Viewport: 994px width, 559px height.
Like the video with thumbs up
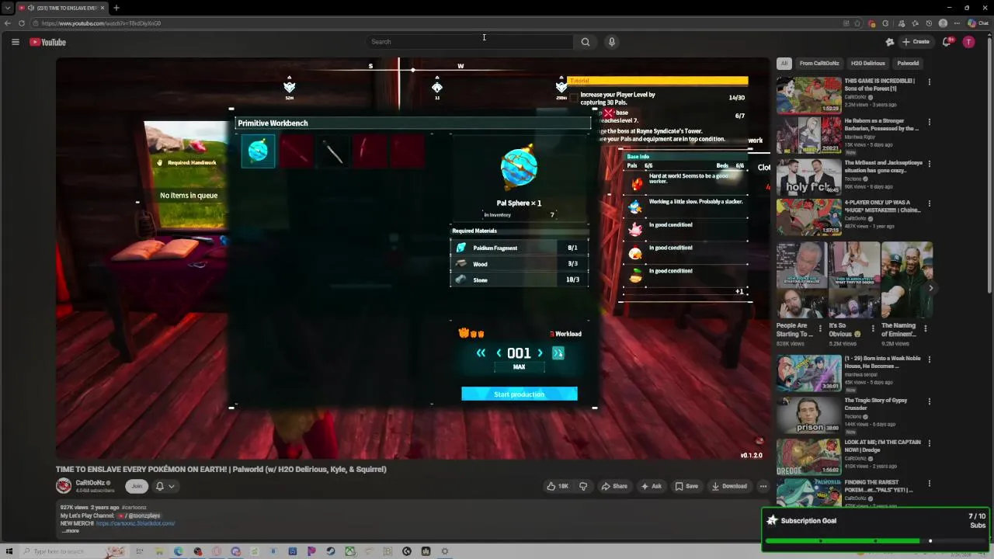tap(558, 486)
